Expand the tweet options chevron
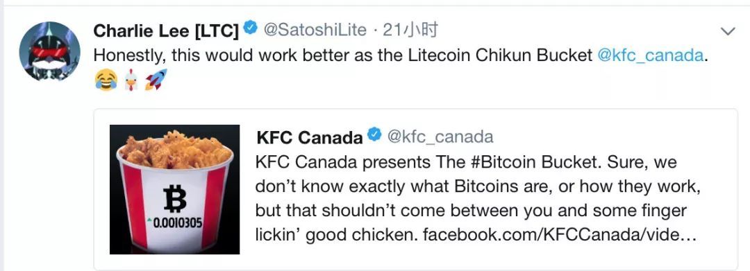This screenshot has height=271, width=750. (728, 31)
